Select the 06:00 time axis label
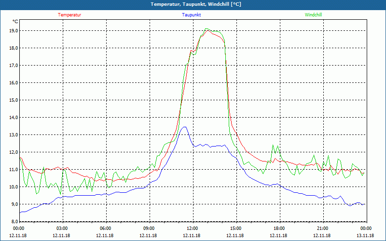 point(105,228)
